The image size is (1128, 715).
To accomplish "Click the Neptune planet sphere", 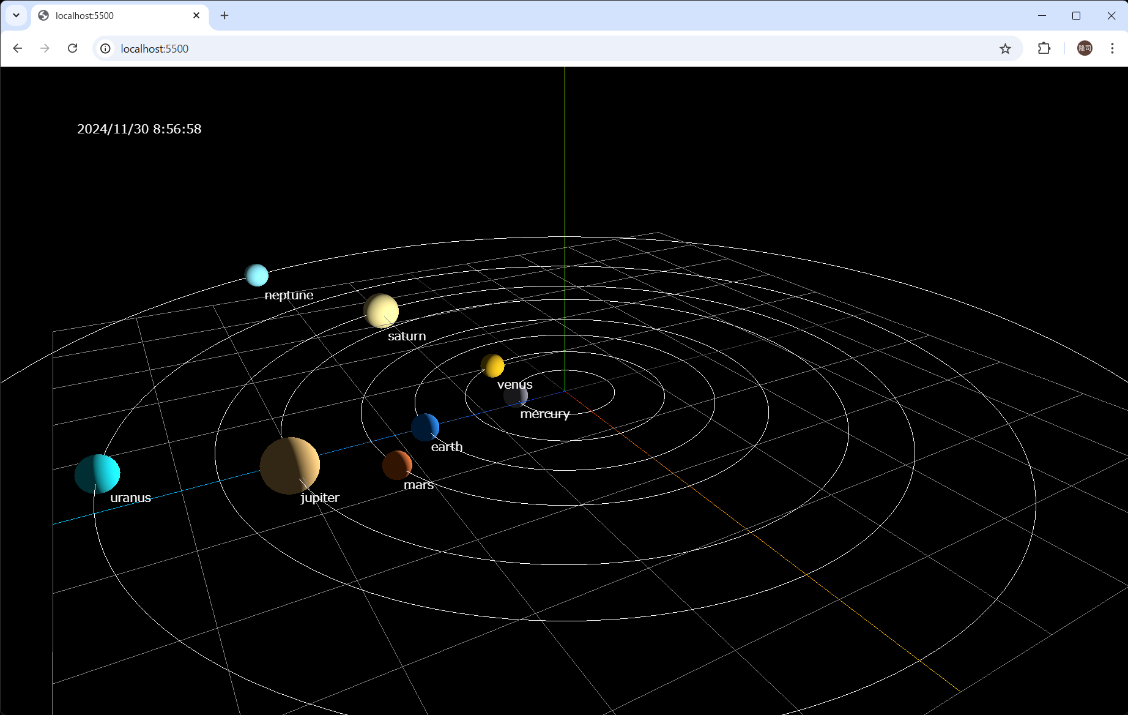I will 256,275.
